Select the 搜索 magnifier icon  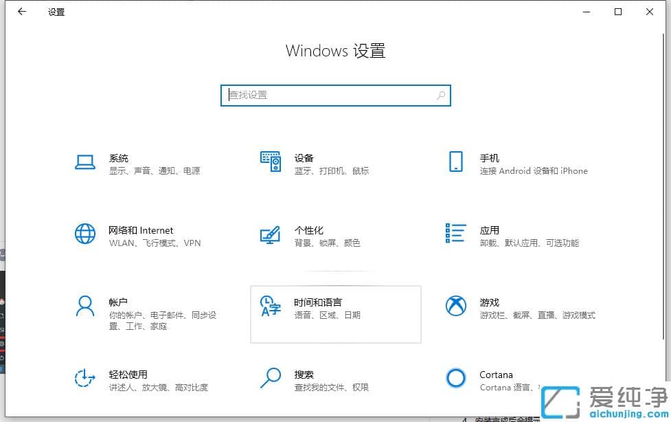point(271,379)
